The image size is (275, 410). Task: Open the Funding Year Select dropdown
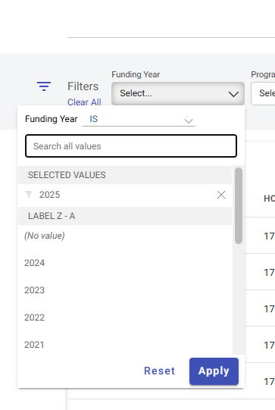178,94
